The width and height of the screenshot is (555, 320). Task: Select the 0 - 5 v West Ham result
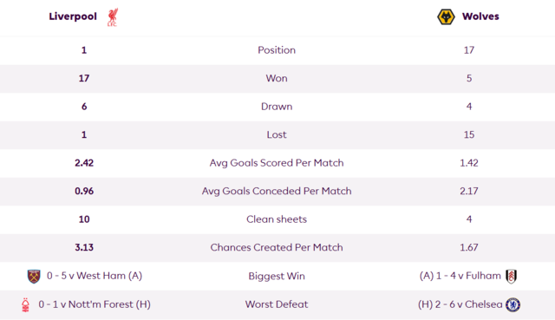click(95, 276)
